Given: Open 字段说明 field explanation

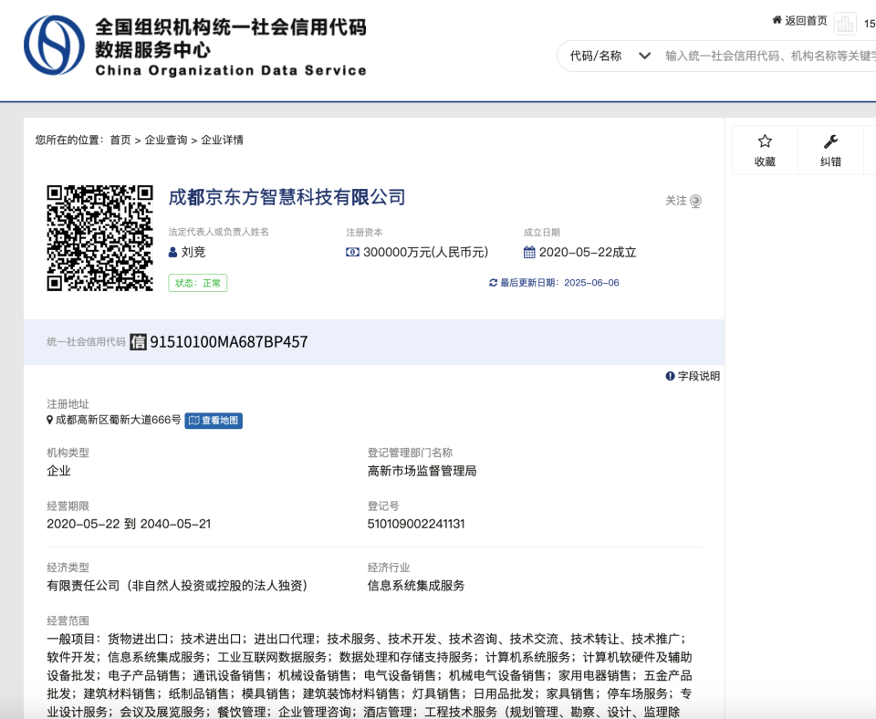Looking at the screenshot, I should pyautogui.click(x=698, y=376).
